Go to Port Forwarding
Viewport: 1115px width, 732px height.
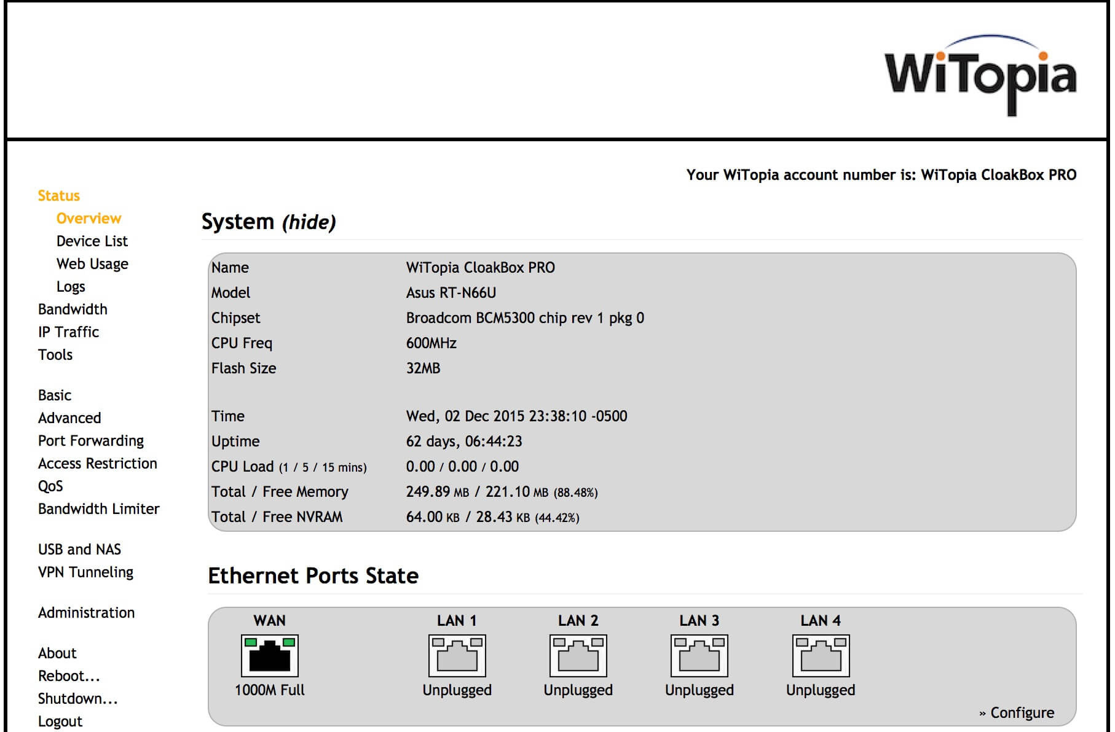[x=91, y=441]
